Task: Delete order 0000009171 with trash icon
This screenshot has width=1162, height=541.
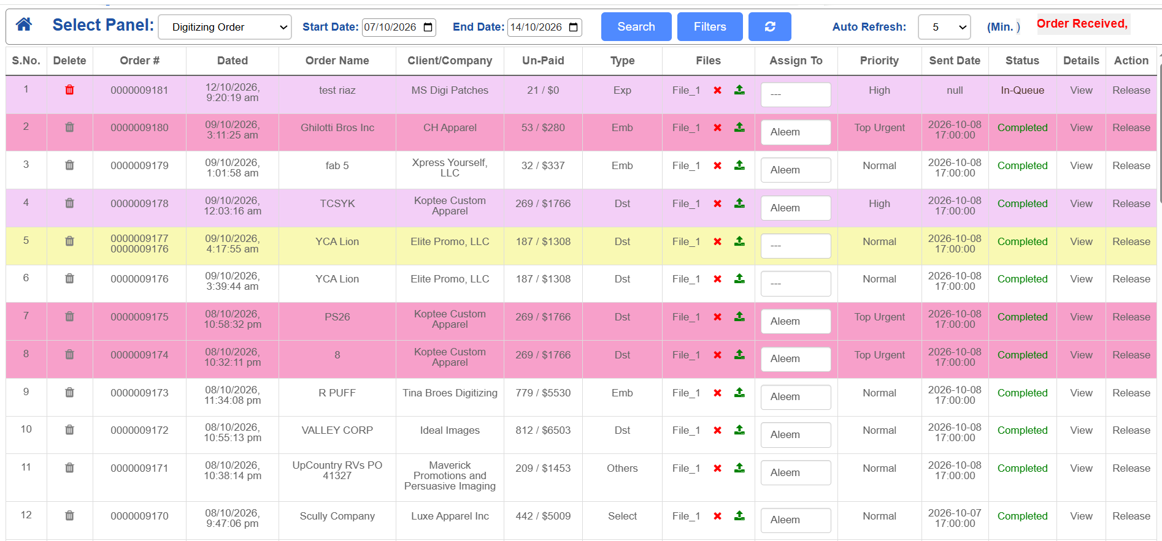Action: pyautogui.click(x=70, y=468)
